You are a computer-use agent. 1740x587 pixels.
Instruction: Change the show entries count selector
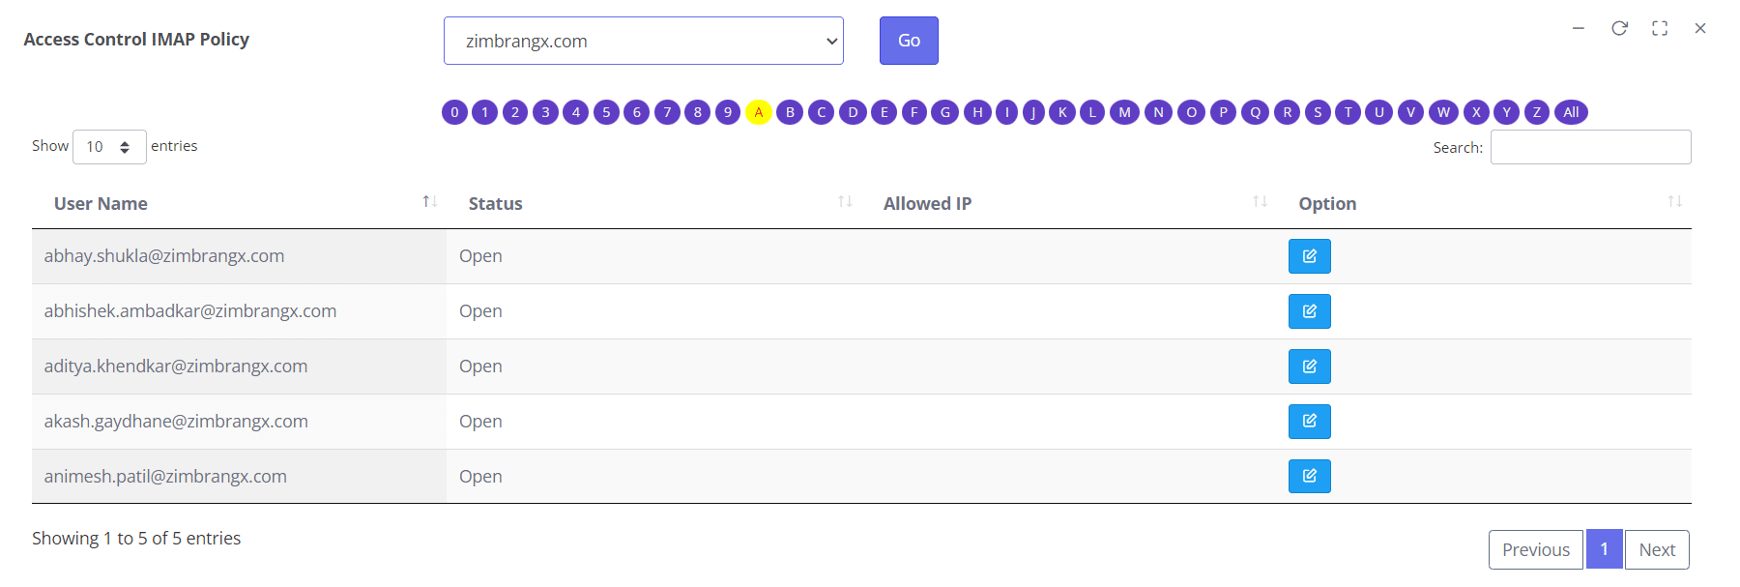pos(109,147)
